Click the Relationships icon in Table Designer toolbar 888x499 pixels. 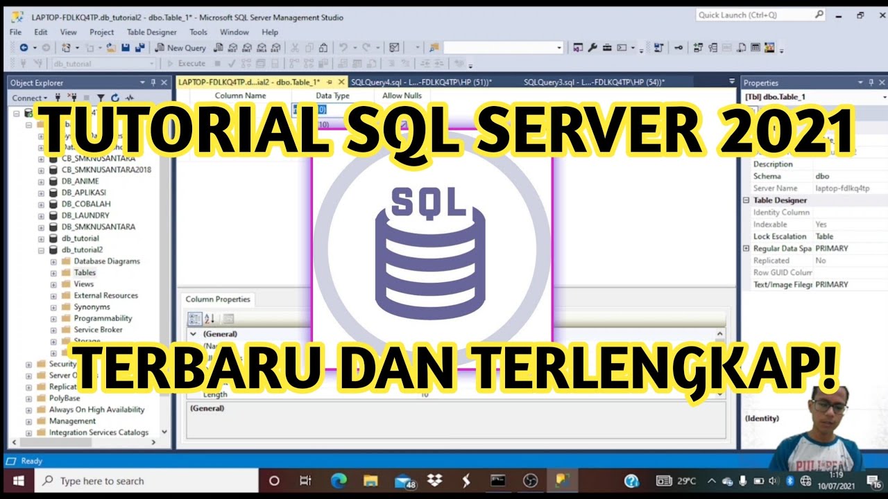pos(698,48)
